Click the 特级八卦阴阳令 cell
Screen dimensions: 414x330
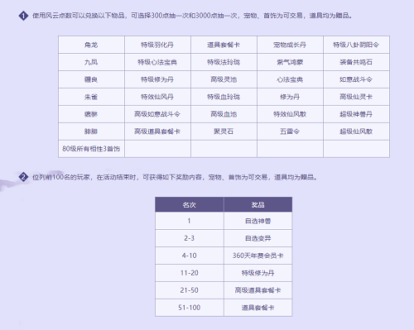pos(356,45)
